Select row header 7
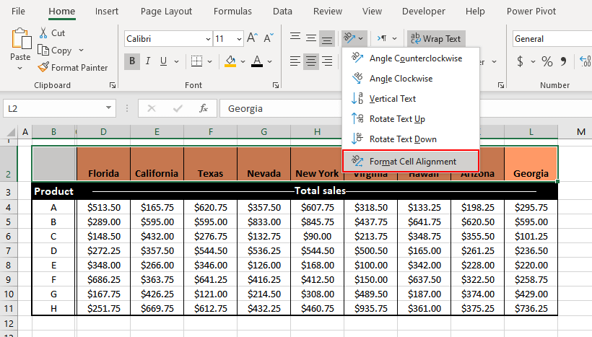592x337 pixels. pyautogui.click(x=9, y=250)
